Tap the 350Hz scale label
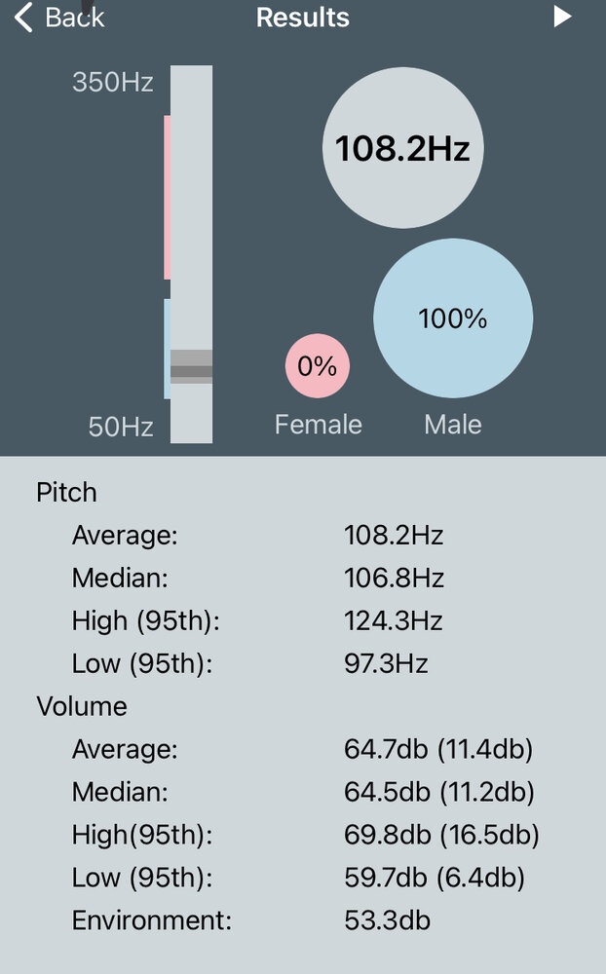The width and height of the screenshot is (606, 974). coord(112,82)
